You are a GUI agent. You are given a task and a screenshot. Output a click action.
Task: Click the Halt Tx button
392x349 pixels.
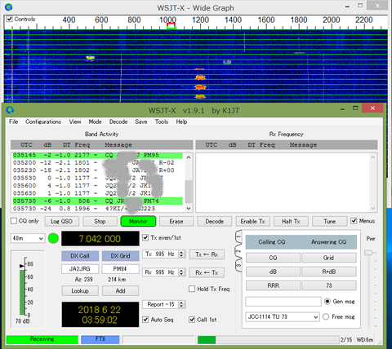[291, 221]
